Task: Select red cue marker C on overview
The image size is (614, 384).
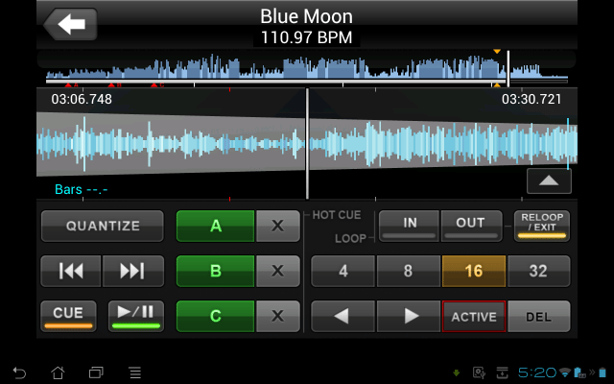Action: tap(154, 84)
